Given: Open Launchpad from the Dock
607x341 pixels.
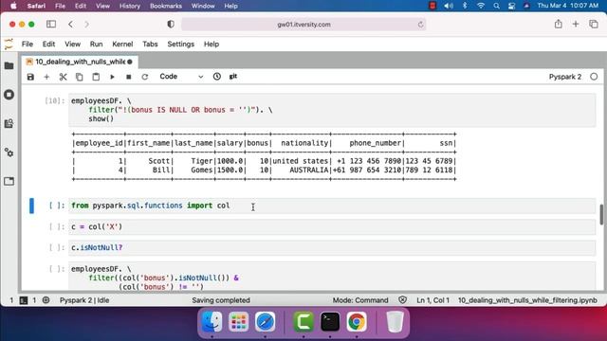Looking at the screenshot, I should [x=238, y=322].
